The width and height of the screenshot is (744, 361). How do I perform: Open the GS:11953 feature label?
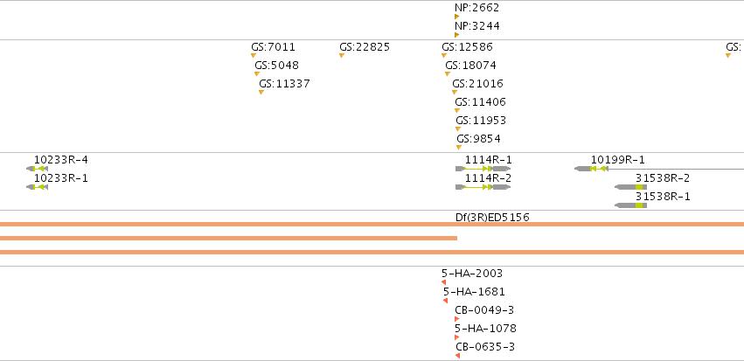pos(481,121)
